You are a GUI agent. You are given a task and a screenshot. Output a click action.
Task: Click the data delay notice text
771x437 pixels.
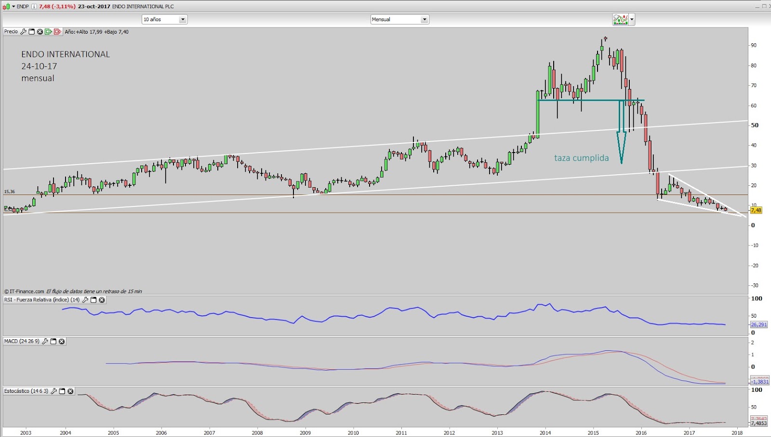(x=94, y=291)
